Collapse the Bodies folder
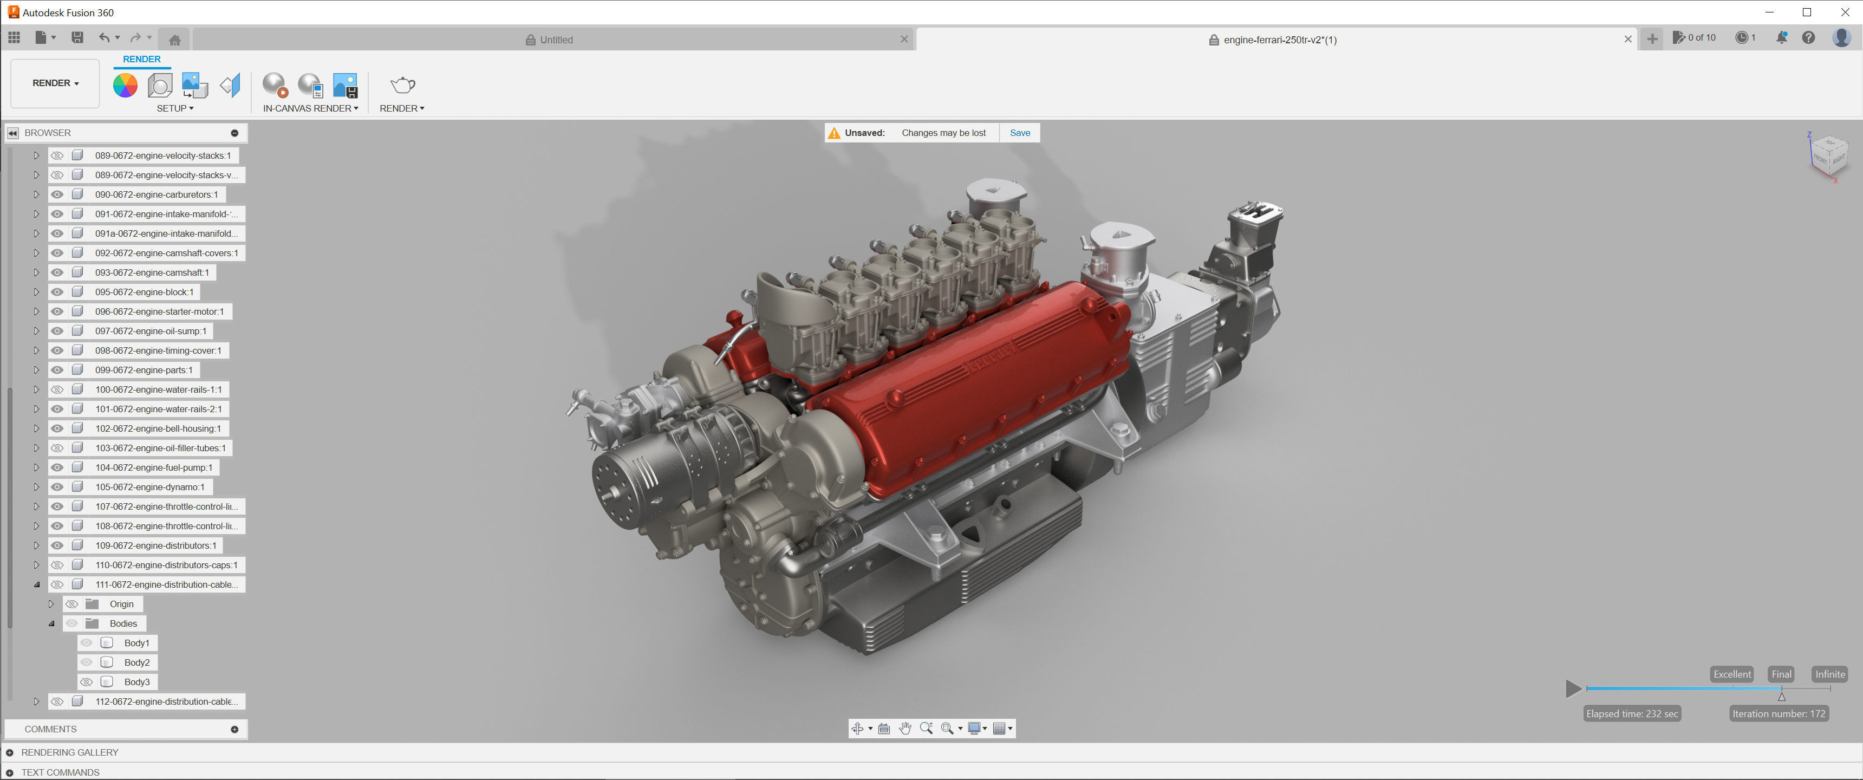Viewport: 1863px width, 780px height. (x=51, y=623)
